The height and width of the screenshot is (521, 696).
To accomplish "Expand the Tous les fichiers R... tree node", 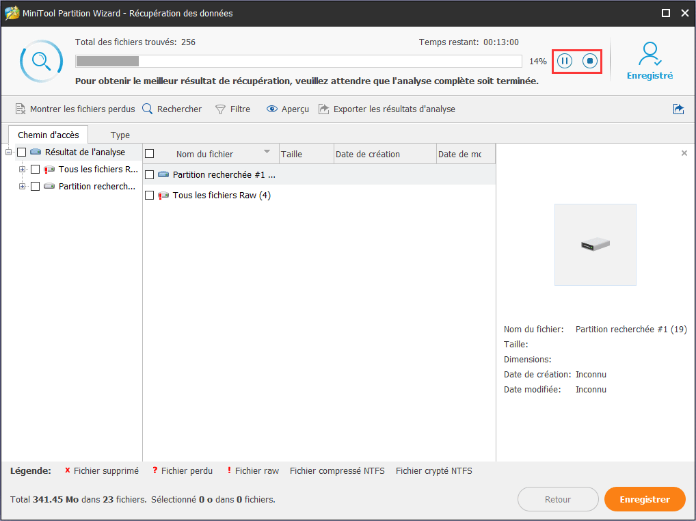I will click(x=22, y=170).
